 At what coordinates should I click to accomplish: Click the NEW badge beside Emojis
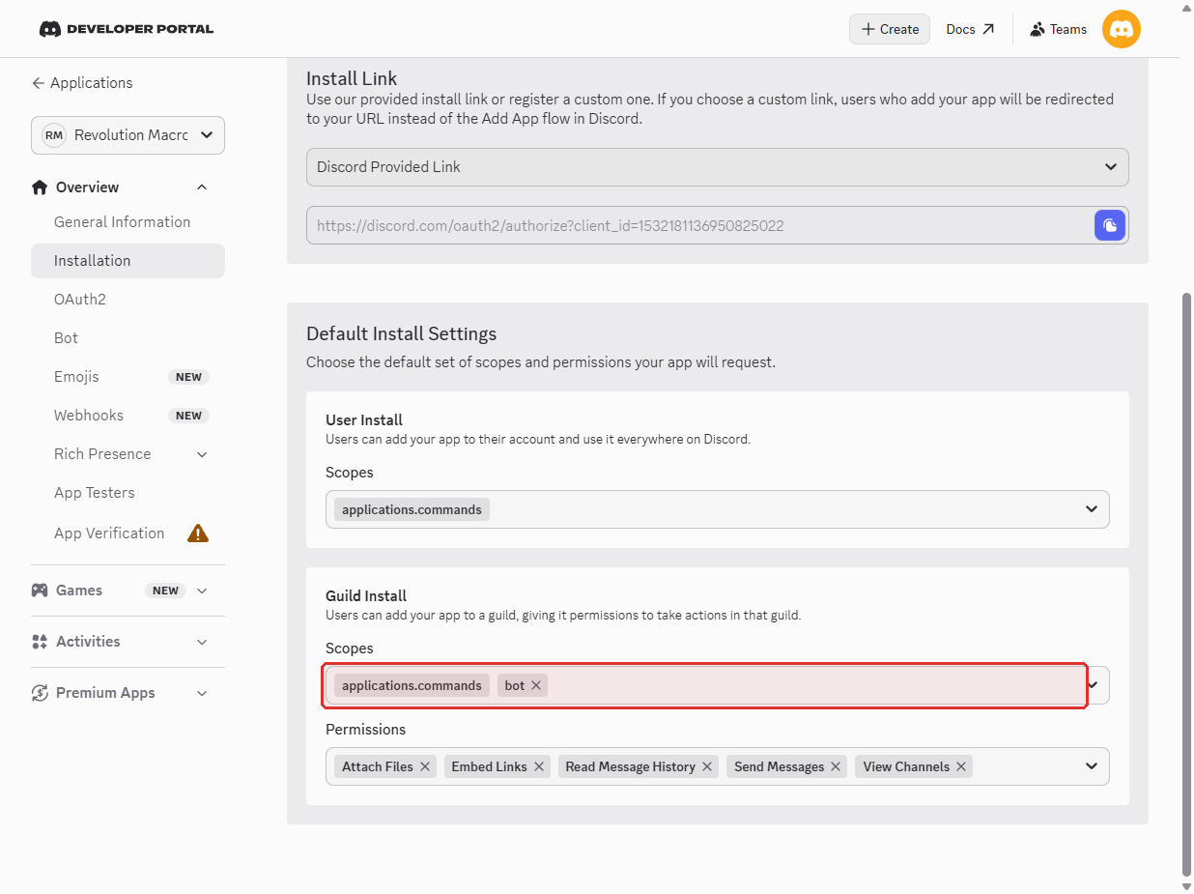click(x=188, y=377)
